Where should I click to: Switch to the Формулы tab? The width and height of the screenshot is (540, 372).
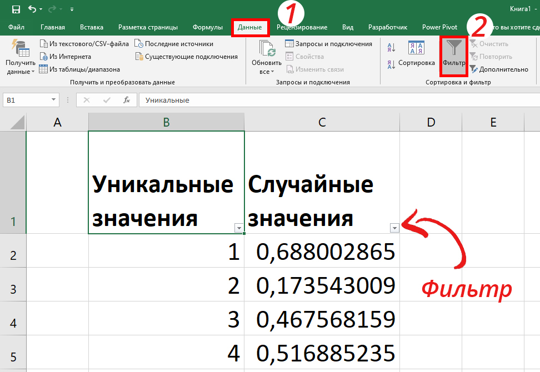[207, 26]
